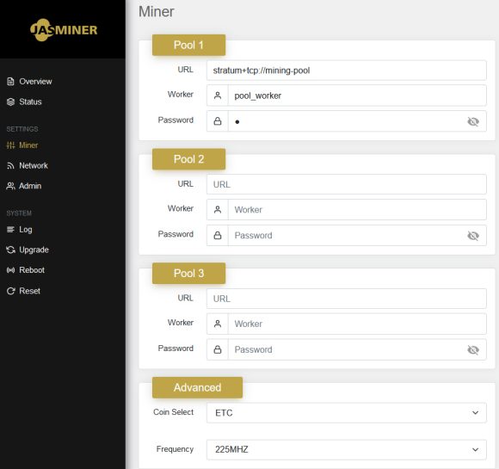Click the Admin users icon in sidebar
The height and width of the screenshot is (469, 499).
(10, 186)
